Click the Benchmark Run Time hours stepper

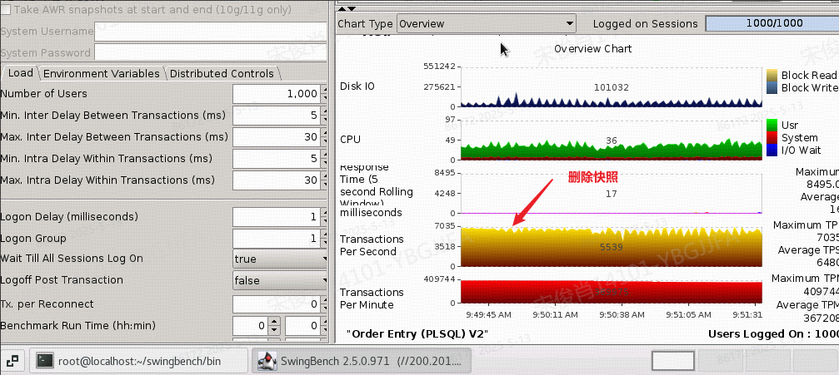[x=272, y=326]
